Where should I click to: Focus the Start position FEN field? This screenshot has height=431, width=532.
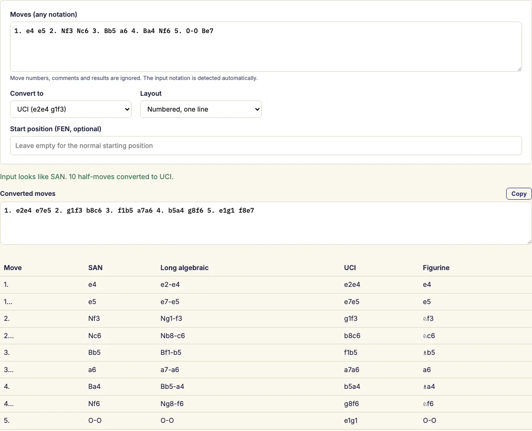pos(266,146)
